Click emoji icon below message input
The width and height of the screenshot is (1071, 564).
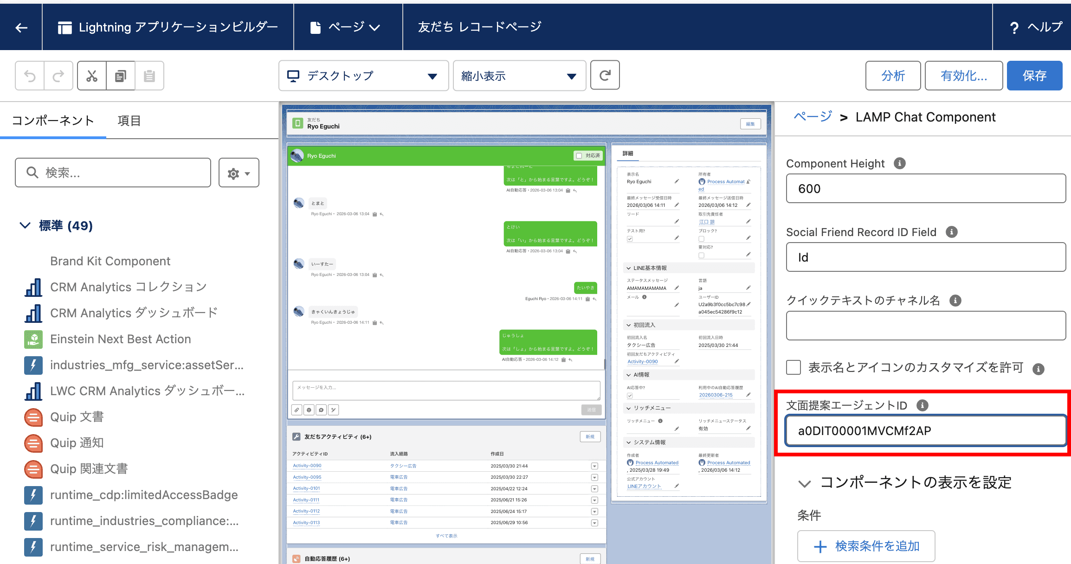(x=309, y=410)
